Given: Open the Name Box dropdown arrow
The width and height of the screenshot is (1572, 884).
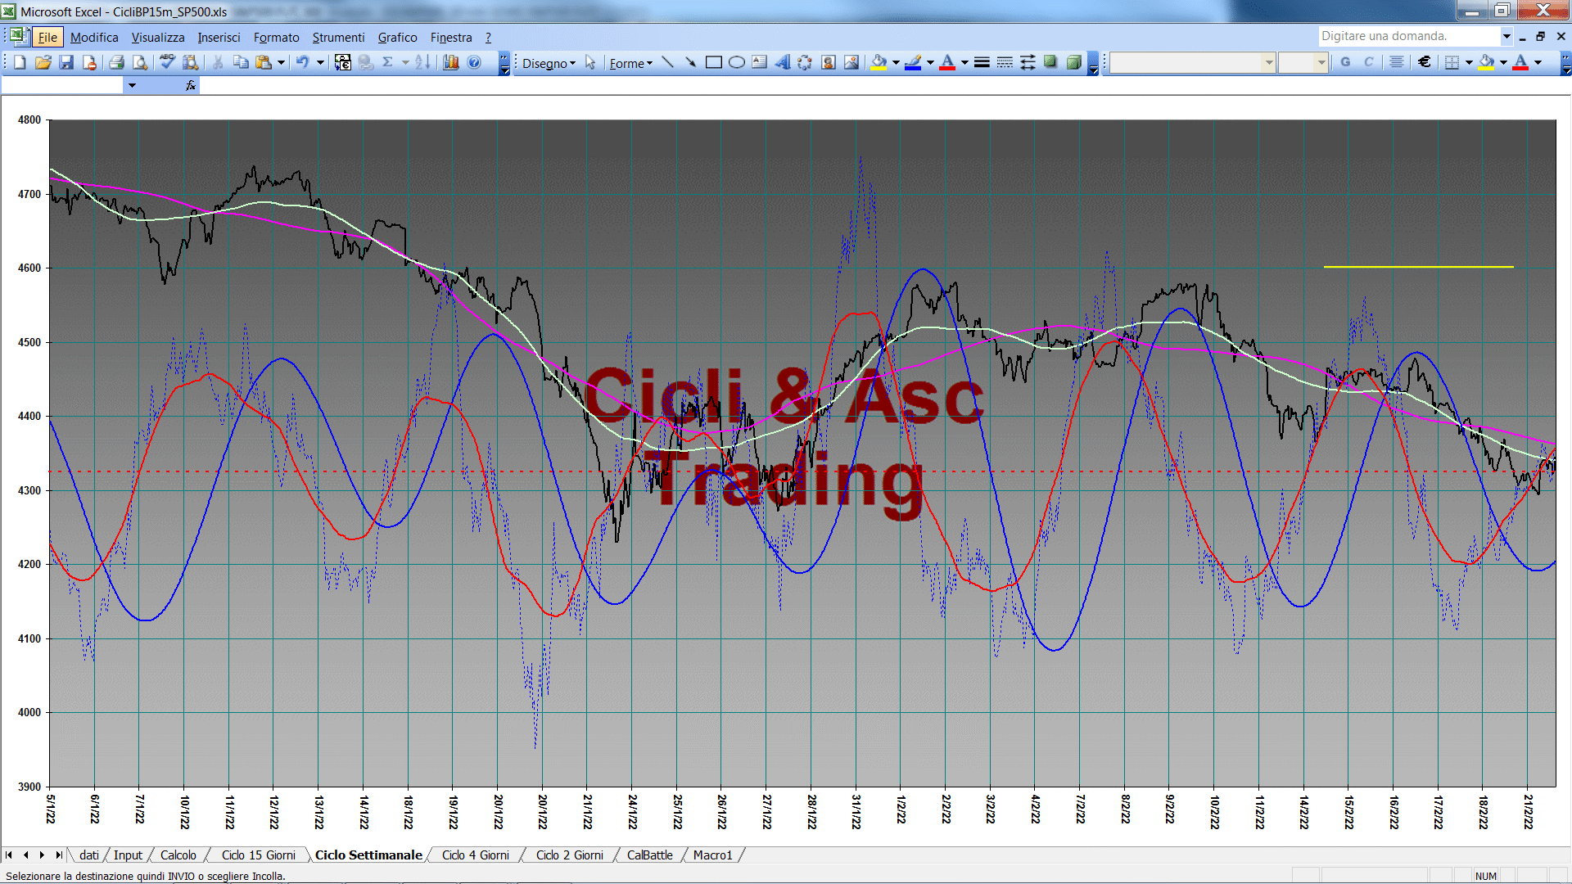Looking at the screenshot, I should point(132,85).
